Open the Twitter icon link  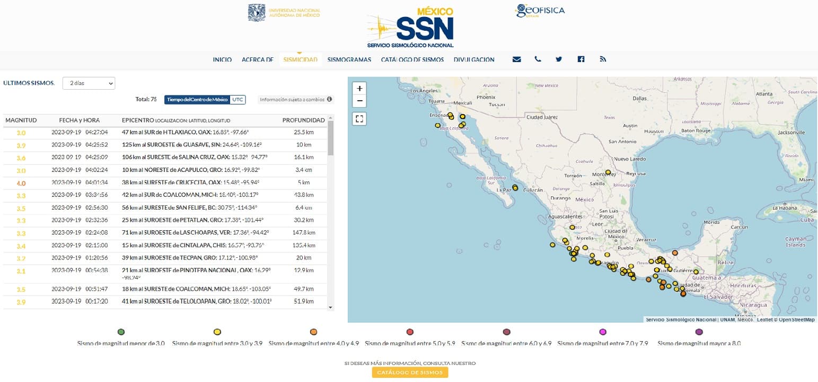coord(559,59)
